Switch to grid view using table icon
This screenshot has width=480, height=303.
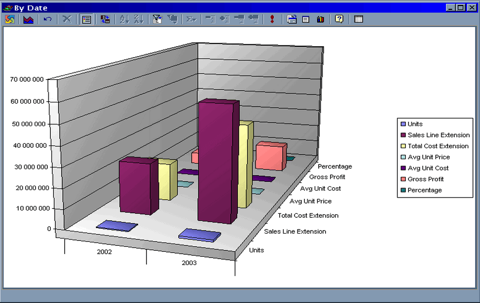coord(86,19)
